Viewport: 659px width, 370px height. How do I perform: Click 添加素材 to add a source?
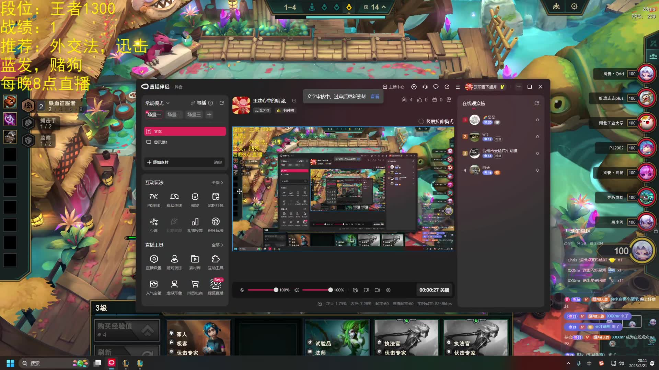pos(158,162)
